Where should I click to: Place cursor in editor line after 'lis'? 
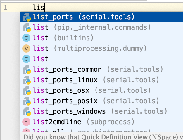(45, 8)
